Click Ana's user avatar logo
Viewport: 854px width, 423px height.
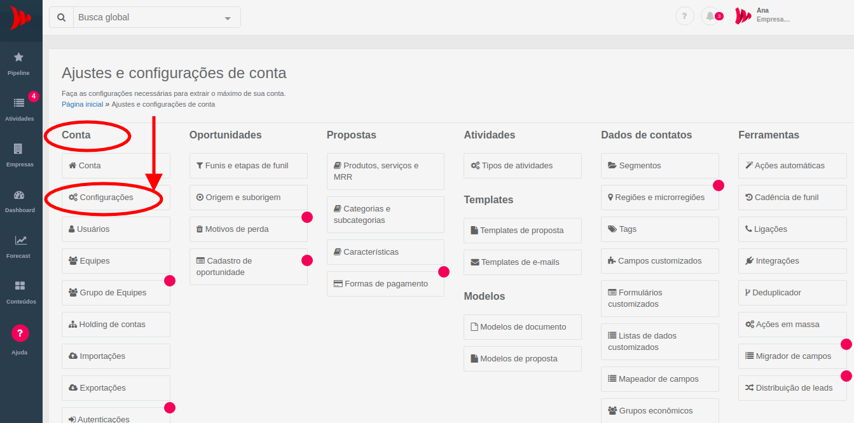(x=743, y=16)
